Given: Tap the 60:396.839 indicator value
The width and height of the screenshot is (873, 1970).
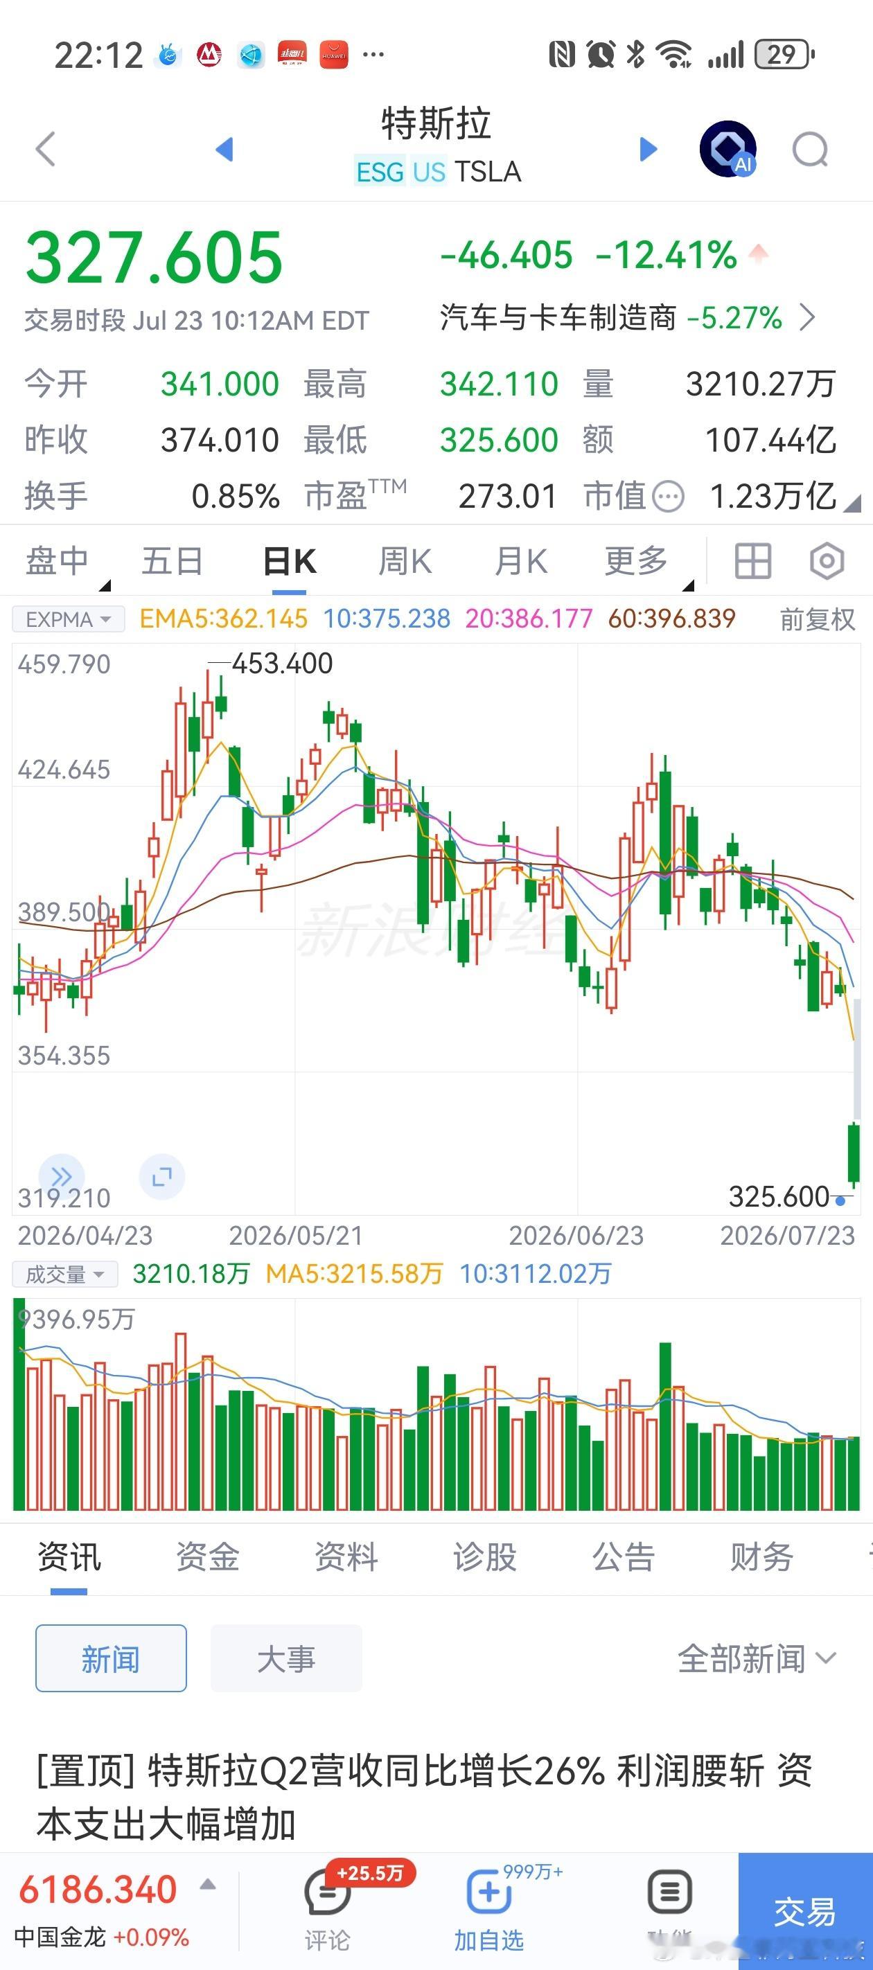Looking at the screenshot, I should [672, 619].
